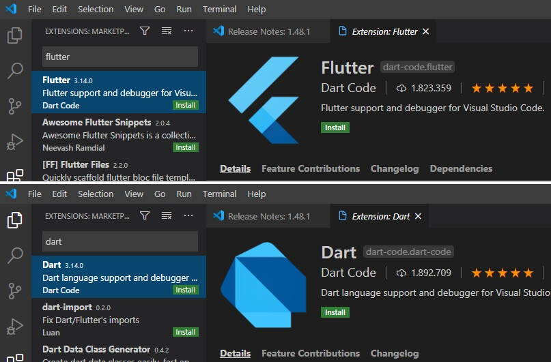Viewport: 551px width, 362px height.
Task: Open Feature Contributions tab of Dart extension
Action: tap(311, 353)
